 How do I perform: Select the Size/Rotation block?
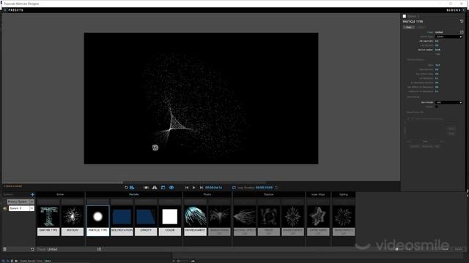[122, 221]
